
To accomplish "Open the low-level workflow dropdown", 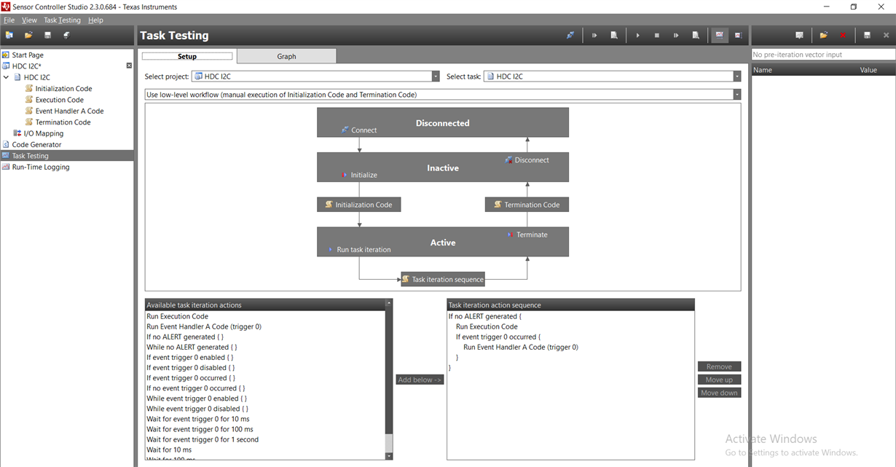I will [x=737, y=95].
